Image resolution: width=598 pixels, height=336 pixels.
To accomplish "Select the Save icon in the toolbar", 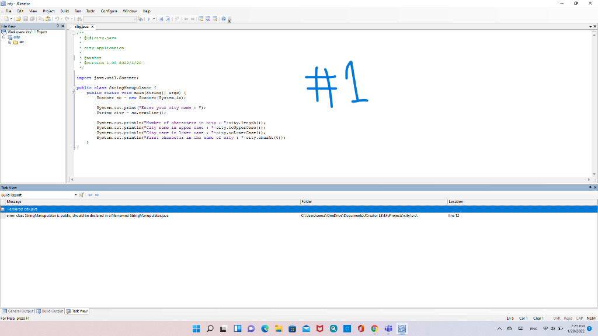I will click(x=26, y=19).
